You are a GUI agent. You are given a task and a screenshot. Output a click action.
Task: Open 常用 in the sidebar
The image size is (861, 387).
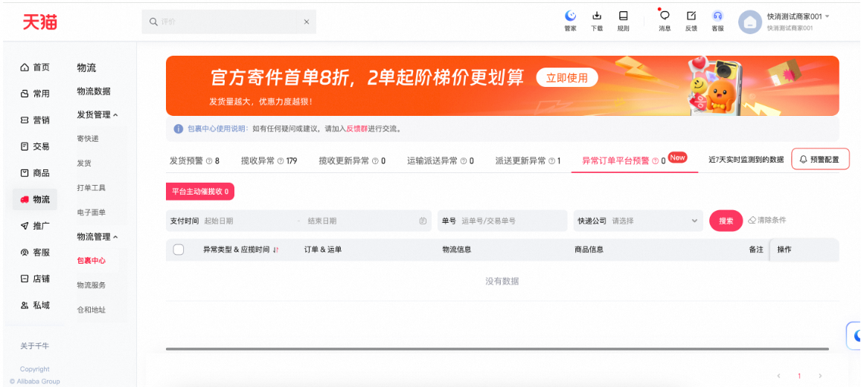coord(36,94)
